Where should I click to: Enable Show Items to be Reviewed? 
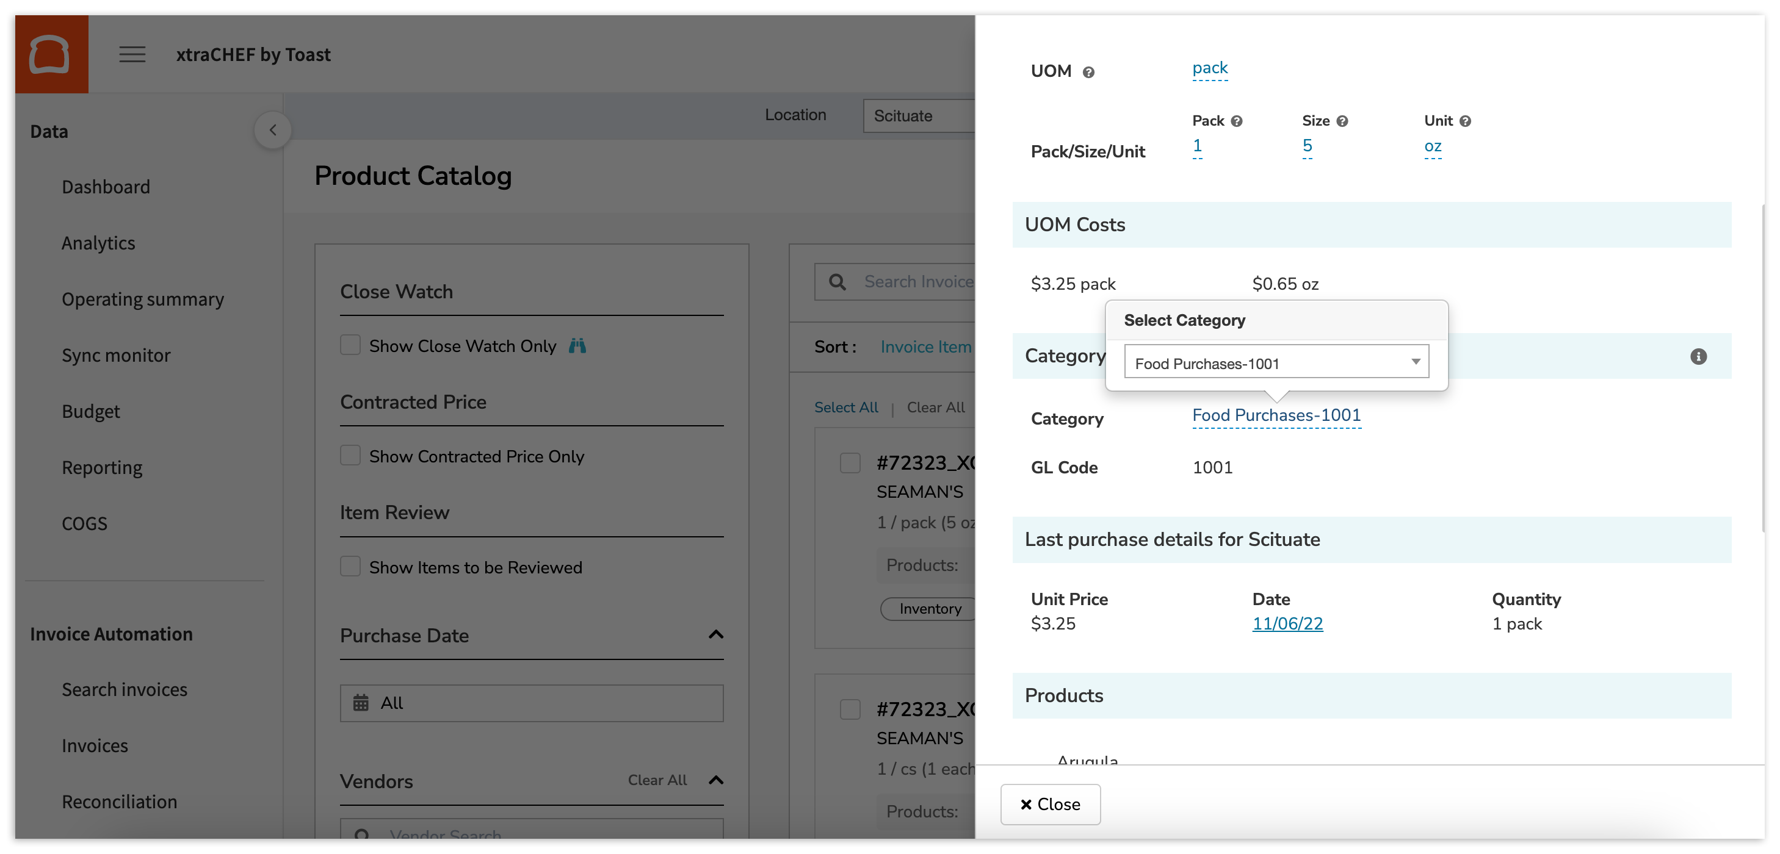[x=350, y=566]
